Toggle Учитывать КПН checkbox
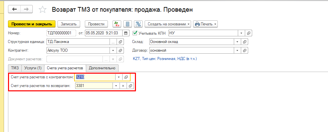This screenshot has width=328, height=132. [x=135, y=33]
